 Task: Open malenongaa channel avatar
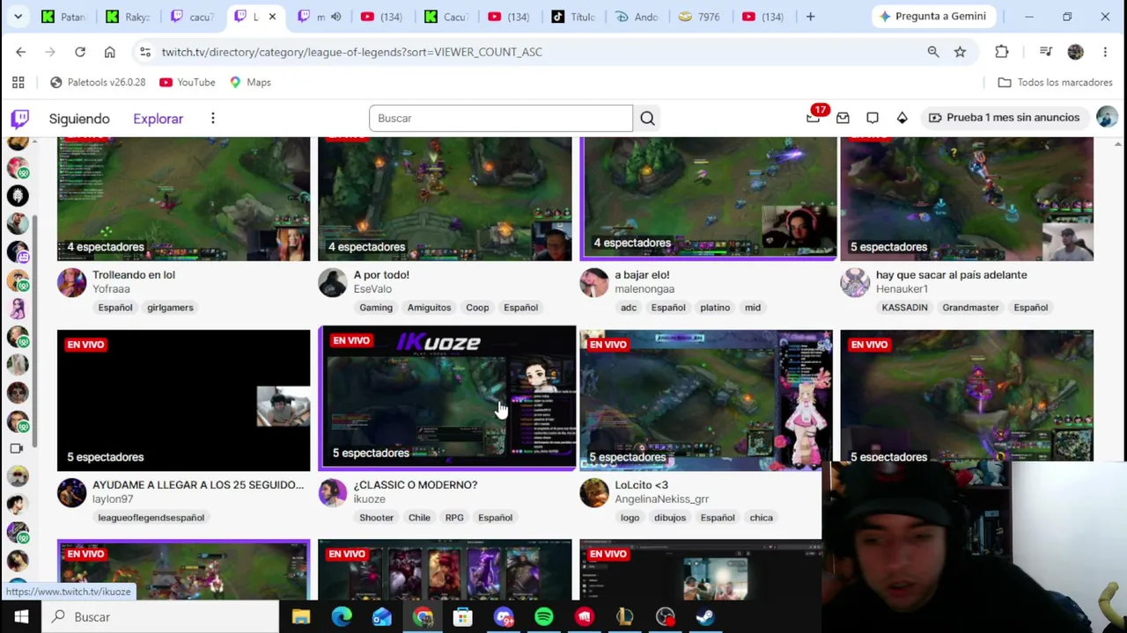[593, 282]
